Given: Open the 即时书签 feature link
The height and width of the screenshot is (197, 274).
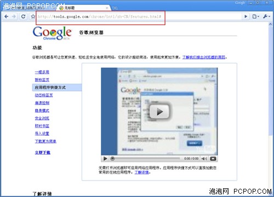Looking at the screenshot, I should point(42,126).
